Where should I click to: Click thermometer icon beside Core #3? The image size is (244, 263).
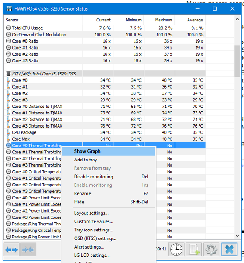click(8, 100)
